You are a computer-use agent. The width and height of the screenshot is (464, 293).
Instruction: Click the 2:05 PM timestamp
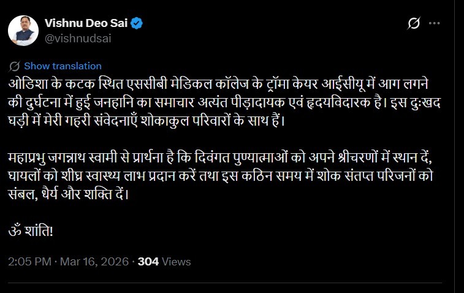[29, 261]
